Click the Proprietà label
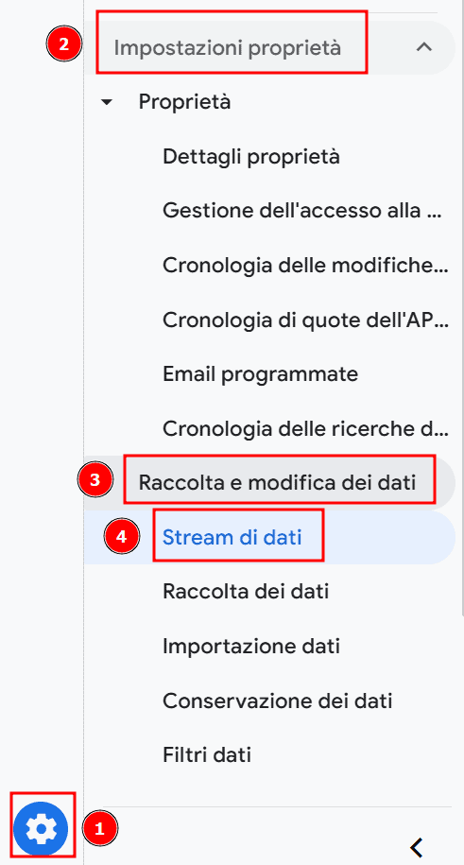 pyautogui.click(x=185, y=102)
